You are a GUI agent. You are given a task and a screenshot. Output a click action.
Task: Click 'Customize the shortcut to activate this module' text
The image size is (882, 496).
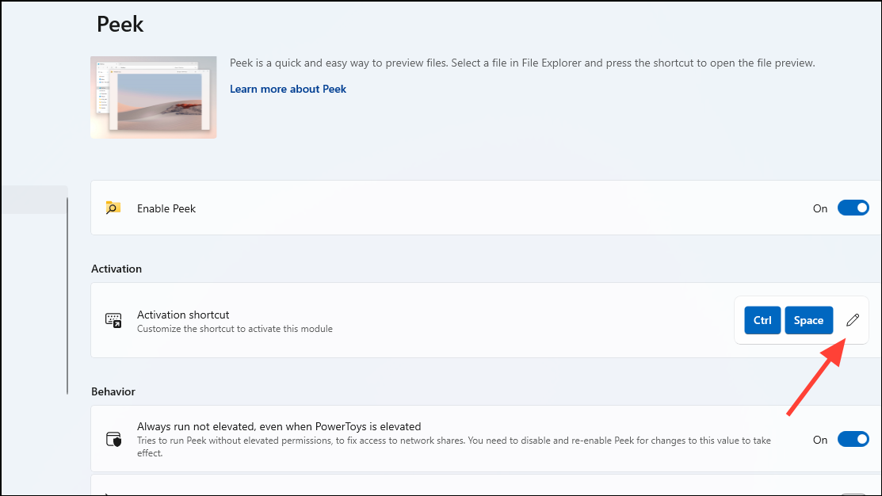(x=235, y=329)
